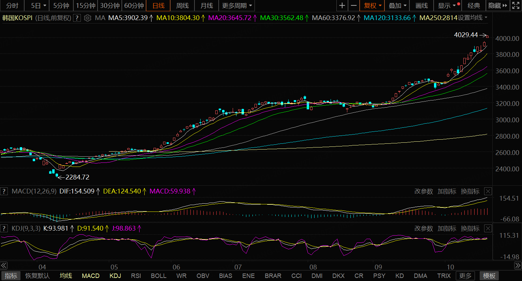Enable the BRAR indicator
Viewport: 522px width, 281px height.
(273, 276)
